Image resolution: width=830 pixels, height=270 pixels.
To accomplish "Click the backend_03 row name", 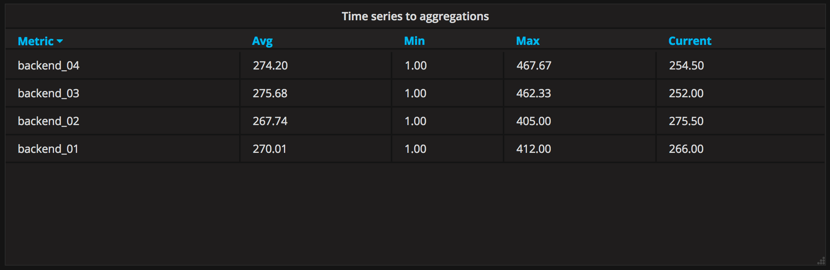I will (48, 93).
